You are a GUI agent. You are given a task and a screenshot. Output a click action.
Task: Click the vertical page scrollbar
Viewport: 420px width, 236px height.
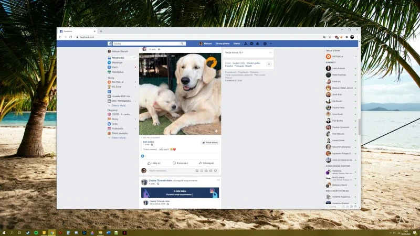point(360,127)
